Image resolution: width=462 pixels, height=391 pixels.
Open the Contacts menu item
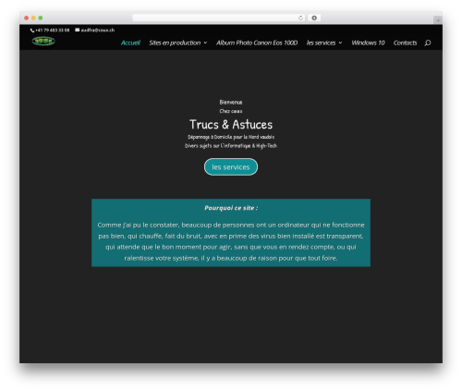[405, 43]
